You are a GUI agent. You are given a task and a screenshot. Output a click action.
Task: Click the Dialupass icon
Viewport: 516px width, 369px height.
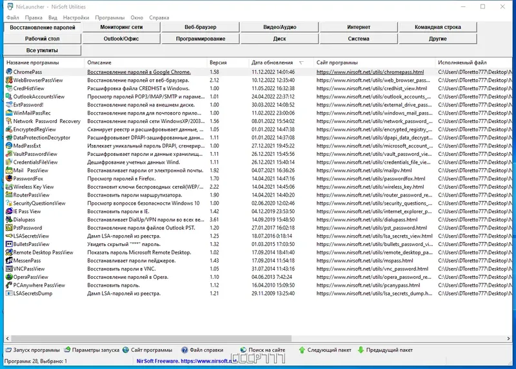[x=9, y=220]
